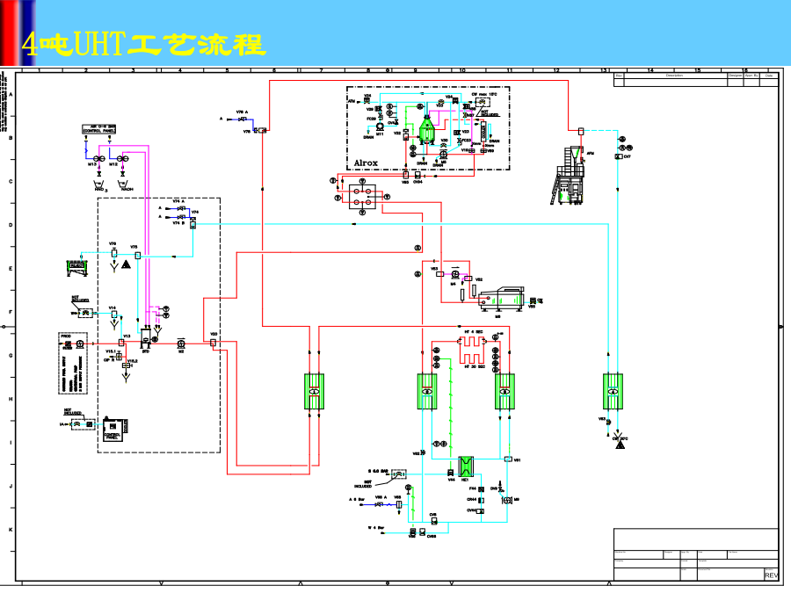The image size is (791, 593).
Task: Click the W 4 Bar water inlet label
Action: [x=376, y=528]
